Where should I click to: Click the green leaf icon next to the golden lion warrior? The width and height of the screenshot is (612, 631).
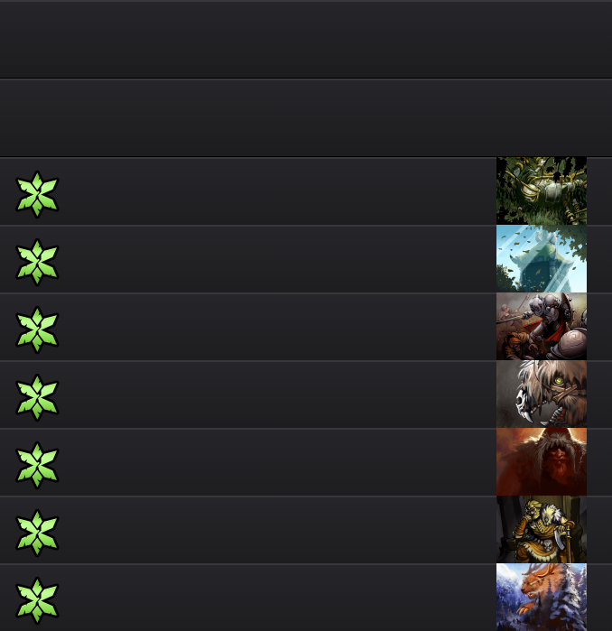(x=37, y=533)
